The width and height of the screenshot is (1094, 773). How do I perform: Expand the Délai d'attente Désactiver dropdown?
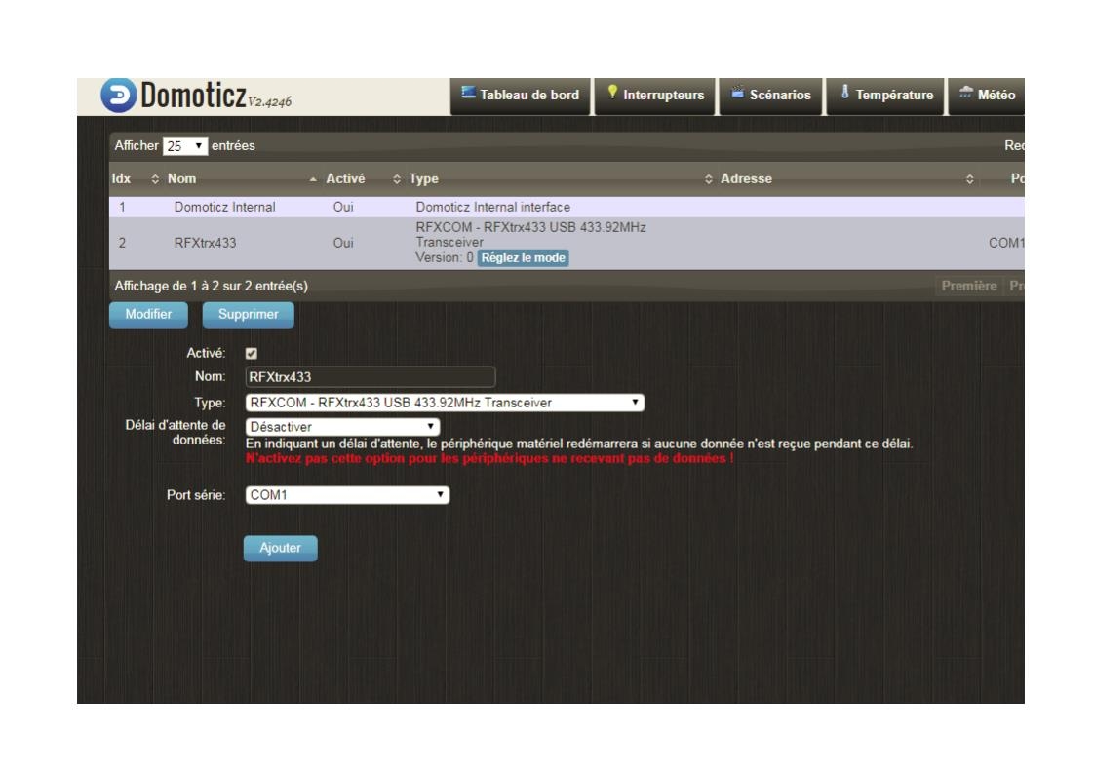point(342,426)
